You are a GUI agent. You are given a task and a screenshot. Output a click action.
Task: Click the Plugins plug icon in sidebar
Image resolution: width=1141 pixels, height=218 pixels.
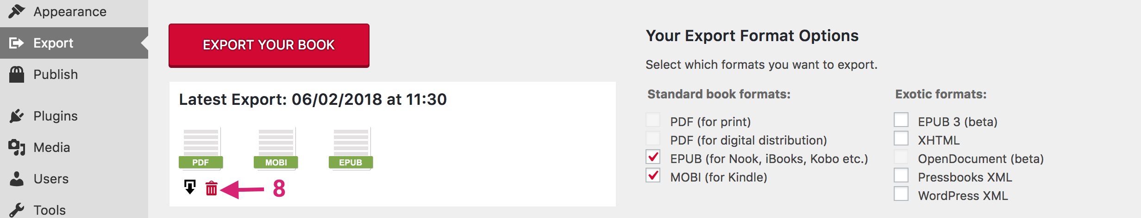(x=17, y=116)
